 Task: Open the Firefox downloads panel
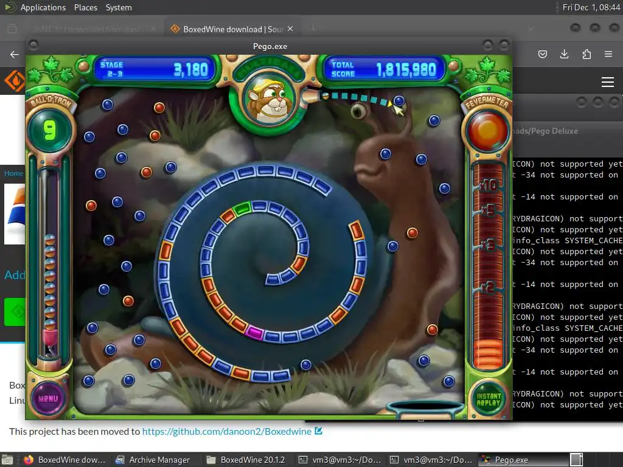564,54
